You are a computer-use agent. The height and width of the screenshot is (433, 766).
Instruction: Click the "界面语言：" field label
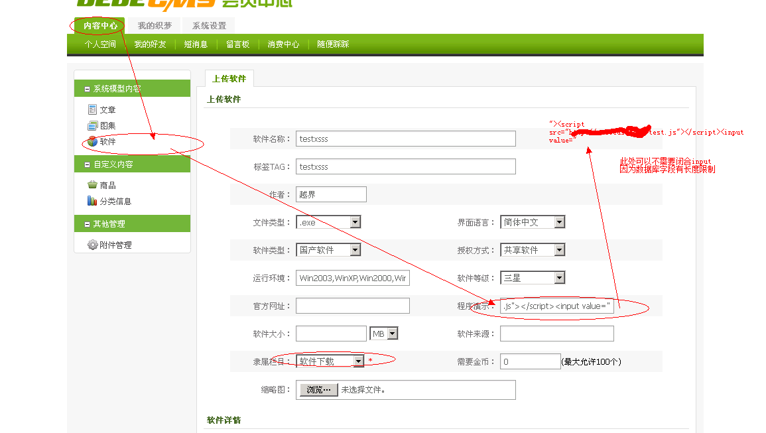tap(476, 223)
